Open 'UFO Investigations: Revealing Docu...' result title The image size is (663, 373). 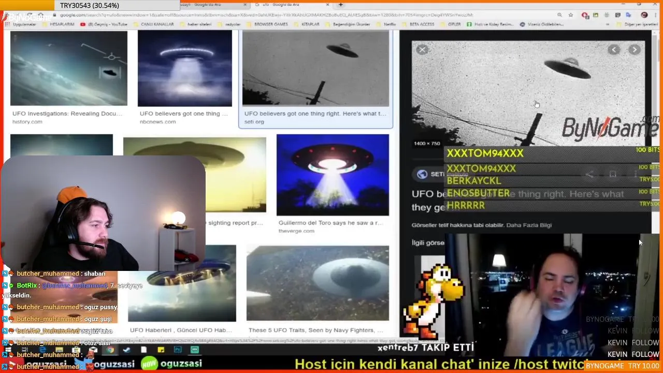67,113
